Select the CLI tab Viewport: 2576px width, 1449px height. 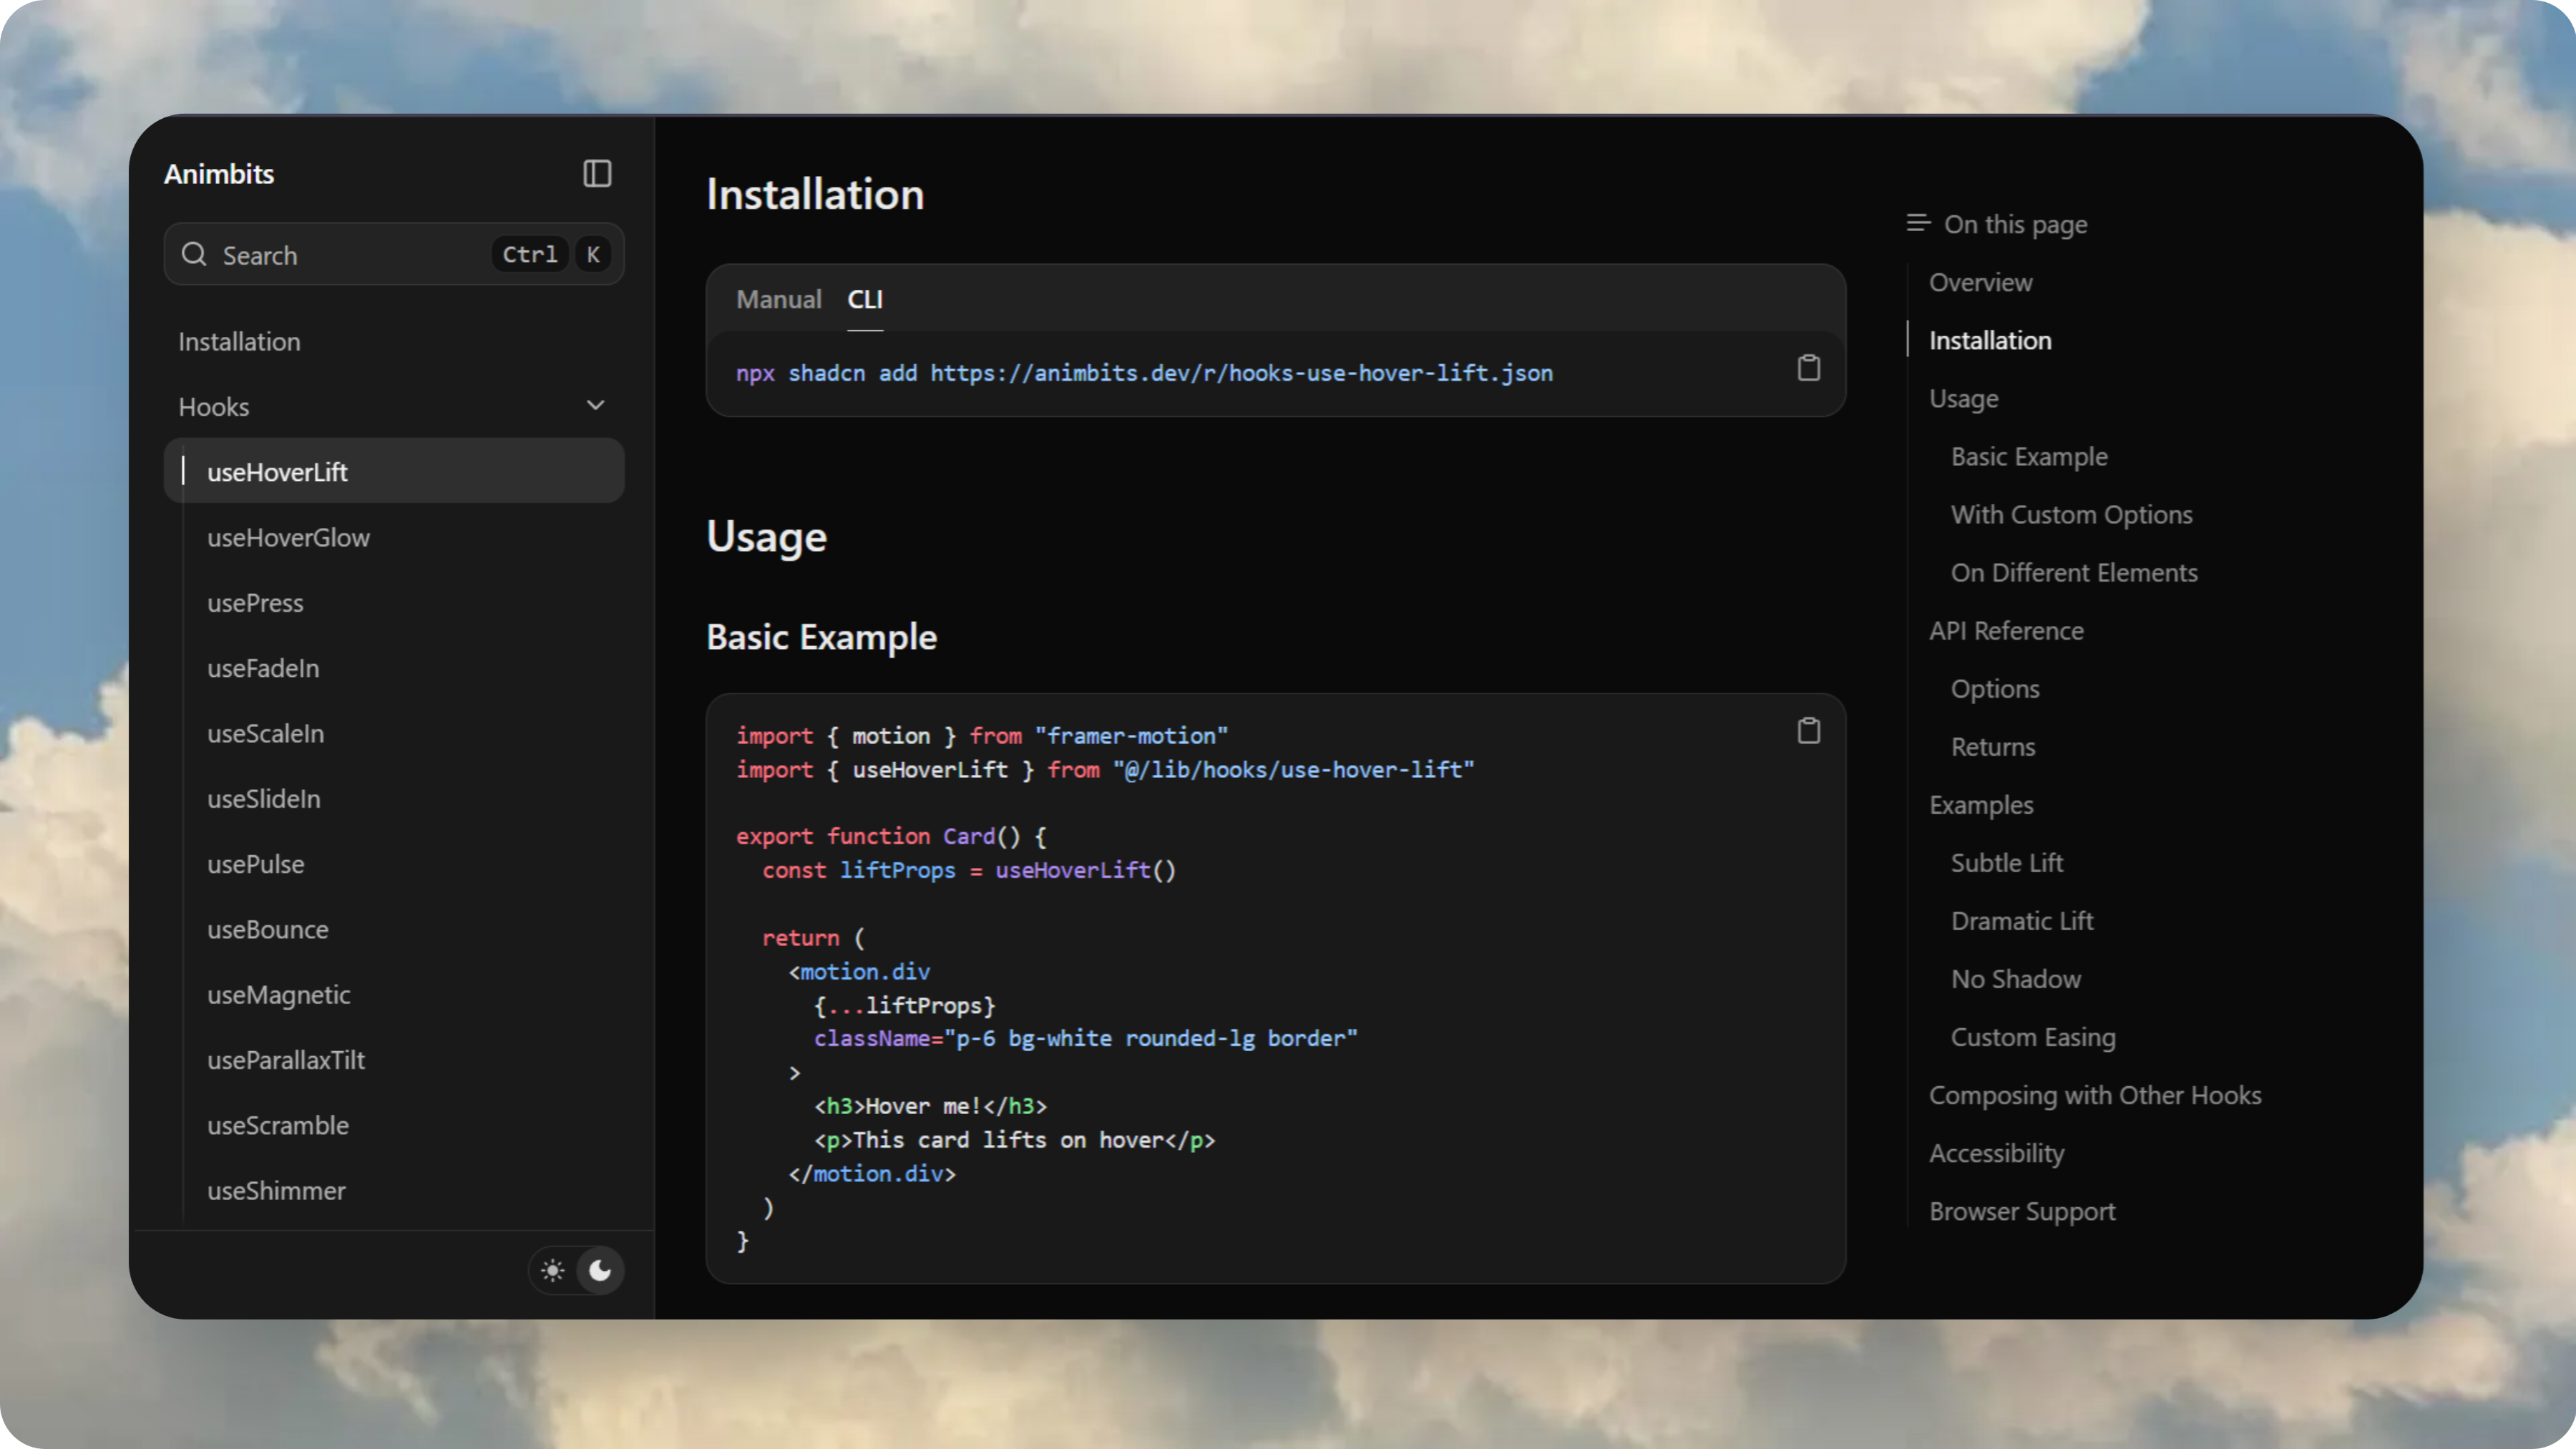coord(864,299)
